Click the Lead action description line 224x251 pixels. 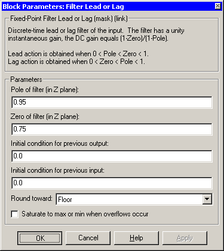click(78, 54)
